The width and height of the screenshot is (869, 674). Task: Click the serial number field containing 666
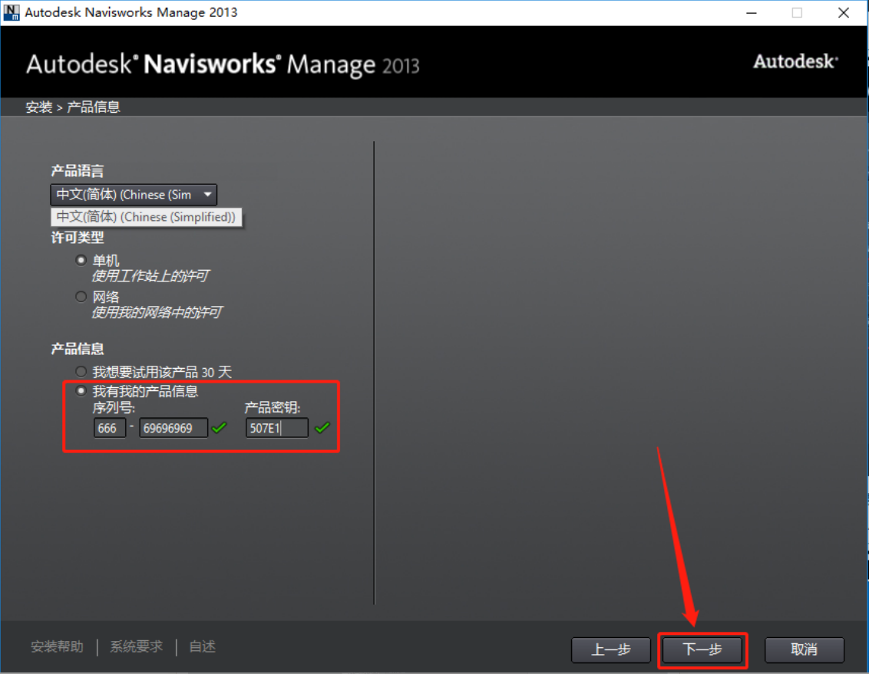click(x=110, y=428)
